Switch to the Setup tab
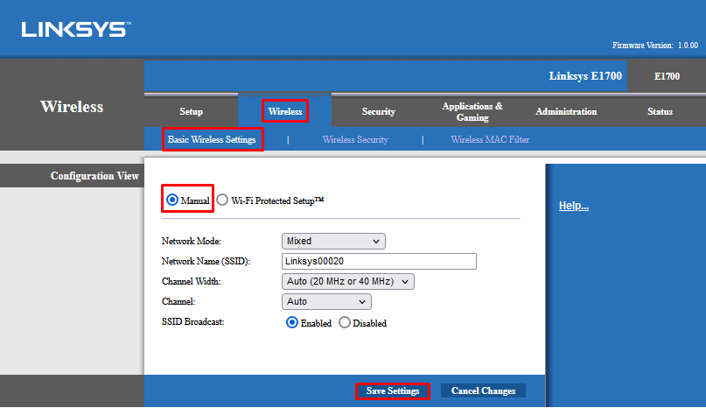This screenshot has height=408, width=706. [191, 111]
